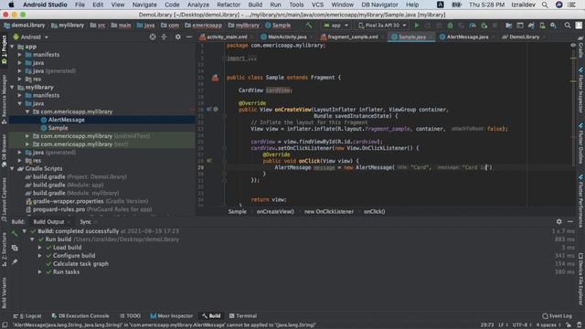This screenshot has width=585, height=329.
Task: Open Project panel settings gear
Action: click(x=178, y=37)
